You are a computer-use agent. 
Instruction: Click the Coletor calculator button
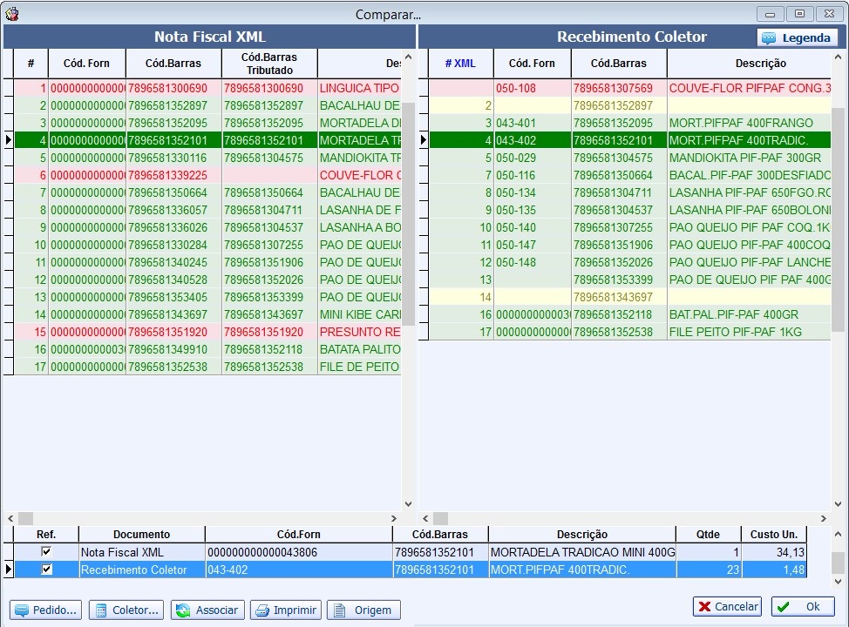126,610
